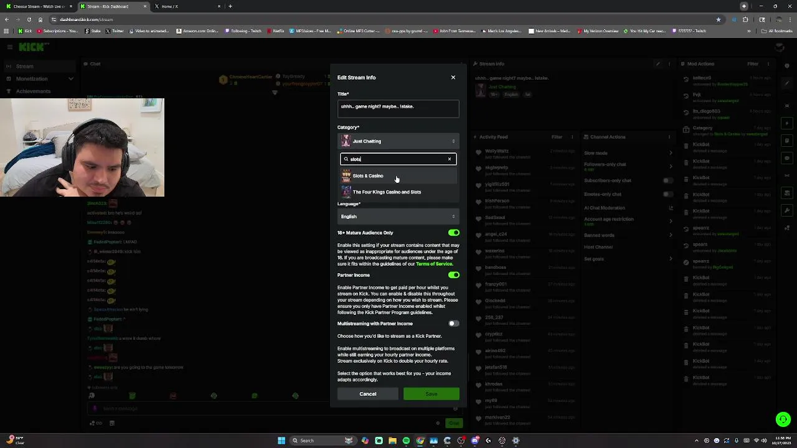Open the Channel Actions panel options menu
The height and width of the screenshot is (448, 797).
point(669,137)
